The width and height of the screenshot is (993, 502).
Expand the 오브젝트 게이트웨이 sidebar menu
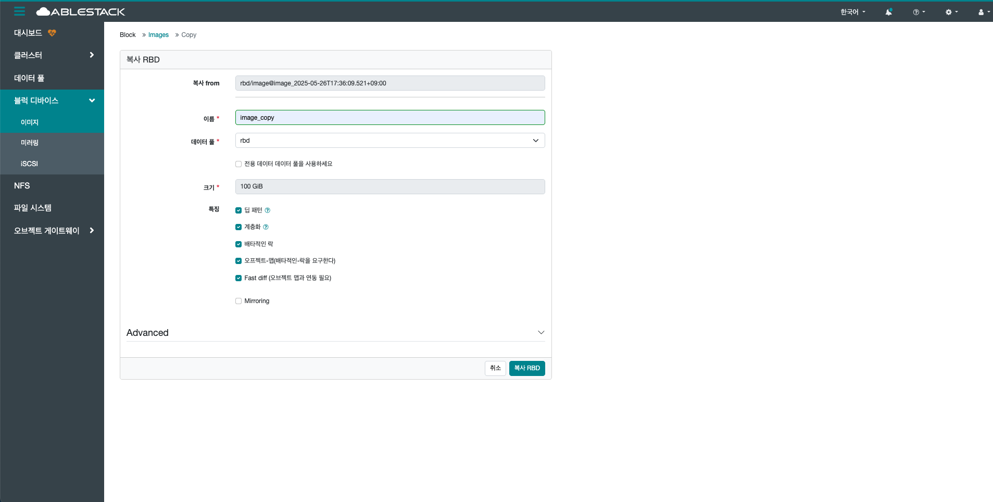coord(52,231)
